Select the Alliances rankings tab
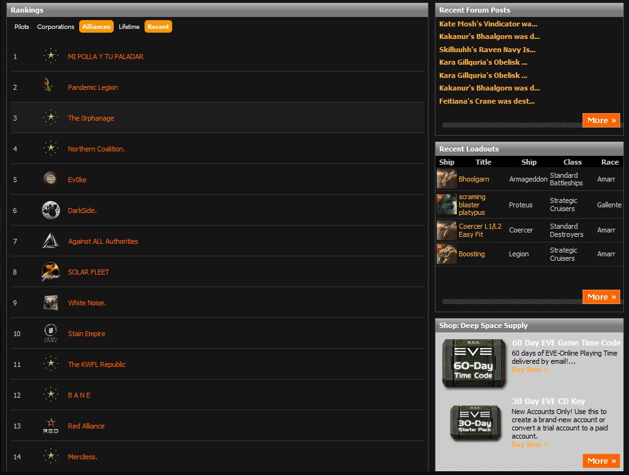Image resolution: width=629 pixels, height=475 pixels. [96, 26]
